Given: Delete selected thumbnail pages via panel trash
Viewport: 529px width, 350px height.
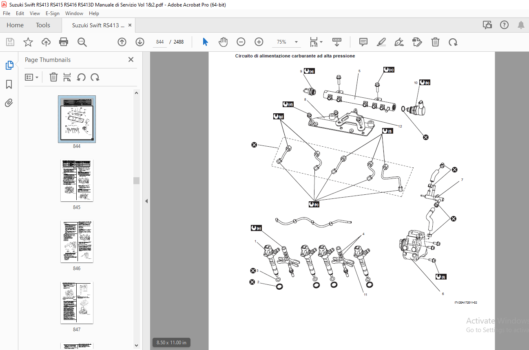Looking at the screenshot, I should [x=53, y=77].
